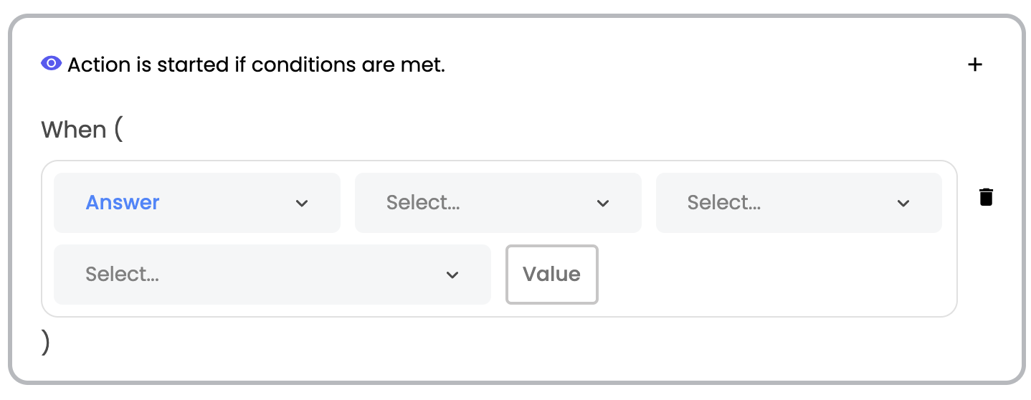1031x400 pixels.
Task: Click the chevron arrow beside Answer
Action: [x=302, y=204]
